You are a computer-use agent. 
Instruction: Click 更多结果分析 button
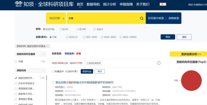(x=188, y=54)
